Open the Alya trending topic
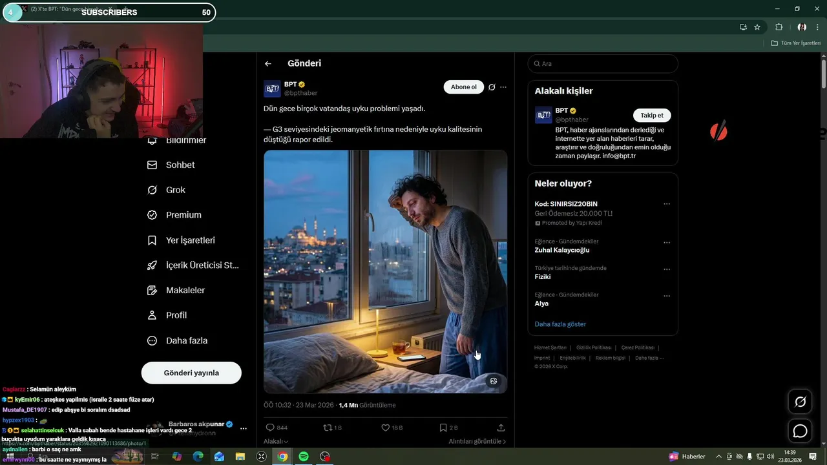827x465 pixels. click(x=541, y=304)
